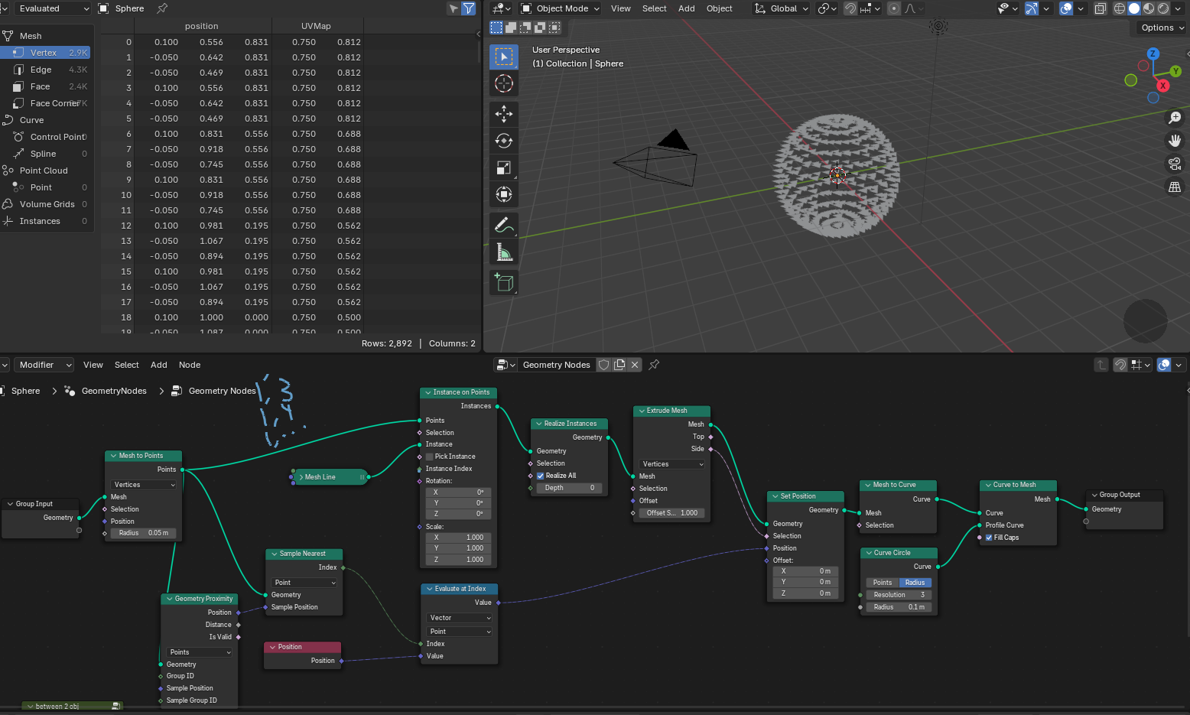
Task: Click the red X axis gizmo ball
Action: point(1163,86)
